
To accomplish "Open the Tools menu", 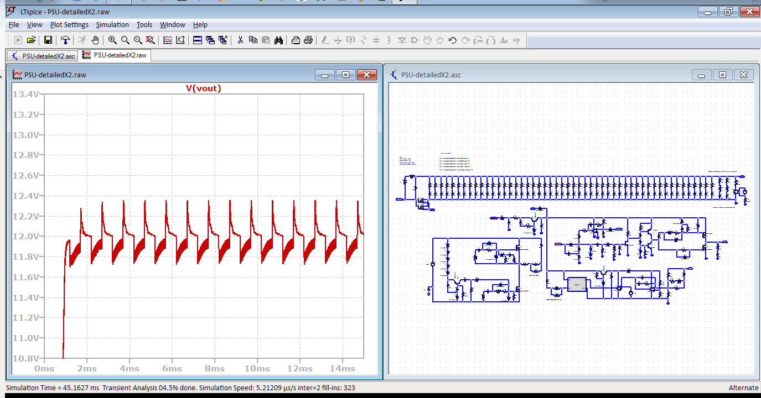I will 144,24.
